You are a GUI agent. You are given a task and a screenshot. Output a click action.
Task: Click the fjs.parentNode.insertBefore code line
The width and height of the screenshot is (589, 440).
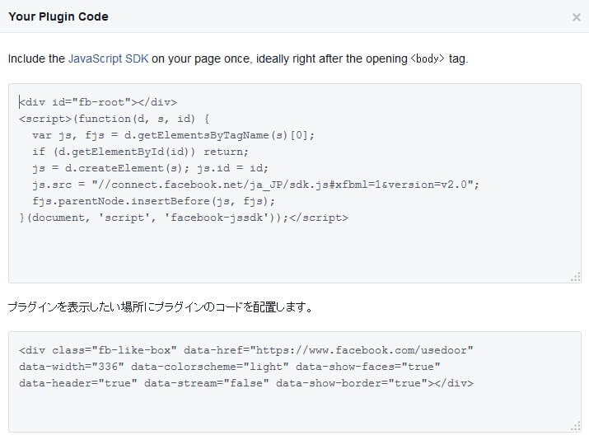[154, 201]
